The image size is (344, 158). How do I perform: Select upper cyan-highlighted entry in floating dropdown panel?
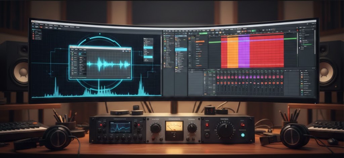pyautogui.click(x=148, y=48)
